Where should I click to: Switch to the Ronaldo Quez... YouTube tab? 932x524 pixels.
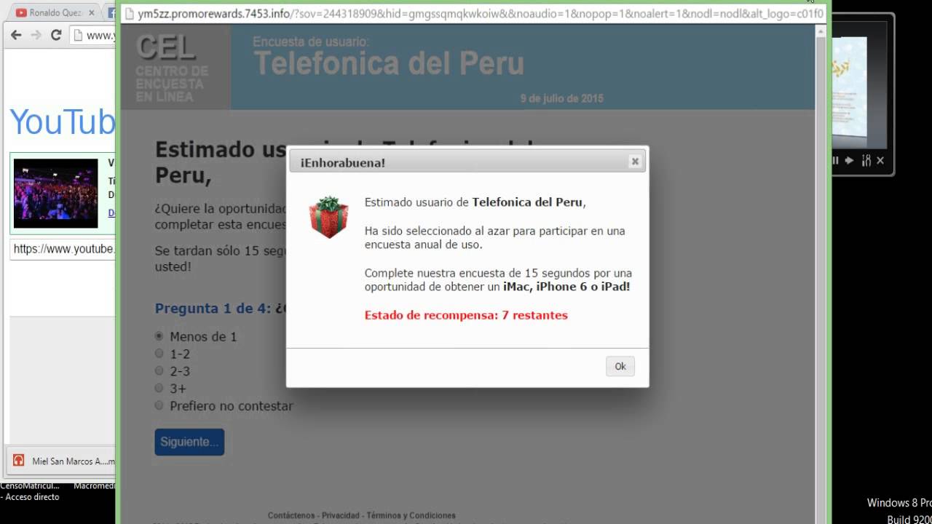[x=55, y=12]
